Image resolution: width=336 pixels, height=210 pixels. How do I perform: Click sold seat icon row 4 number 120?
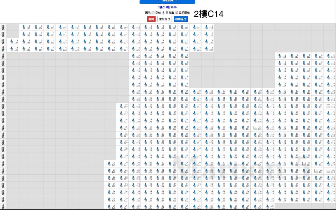click(207, 49)
